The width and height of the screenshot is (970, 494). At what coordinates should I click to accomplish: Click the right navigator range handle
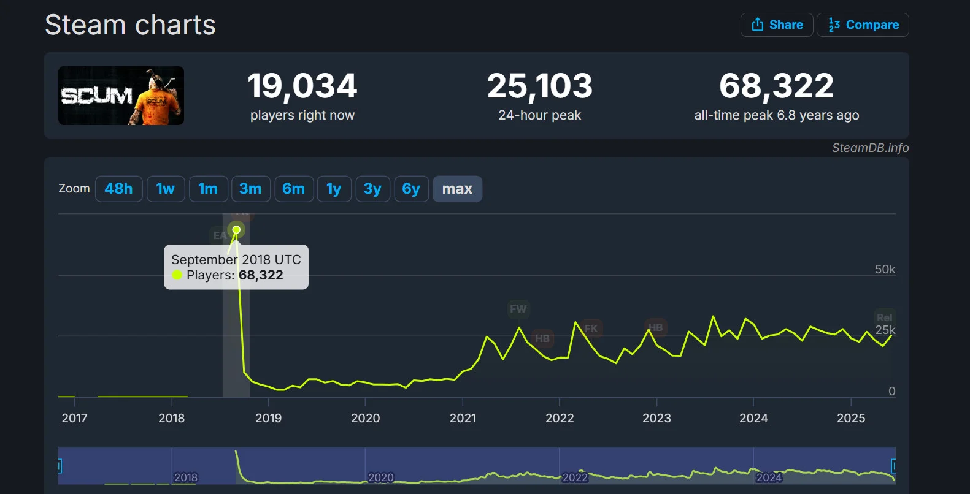click(x=894, y=466)
